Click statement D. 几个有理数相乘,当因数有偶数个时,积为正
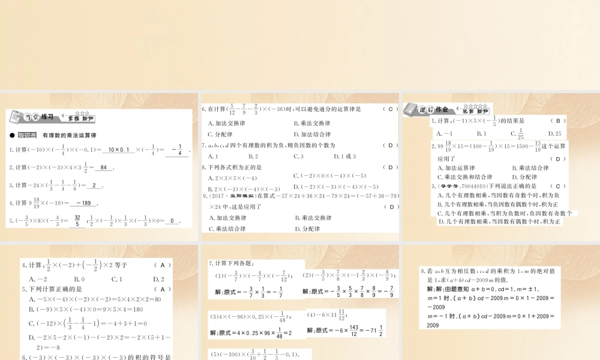 [499, 221]
